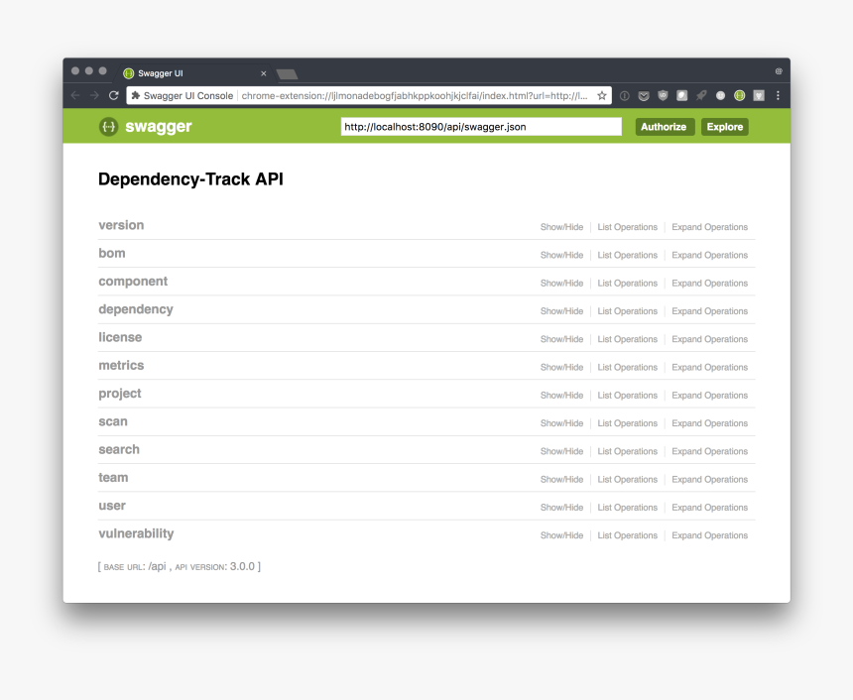
Task: Expand the project API section
Action: pyautogui.click(x=120, y=394)
